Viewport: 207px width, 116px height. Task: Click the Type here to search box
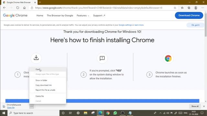(34, 113)
